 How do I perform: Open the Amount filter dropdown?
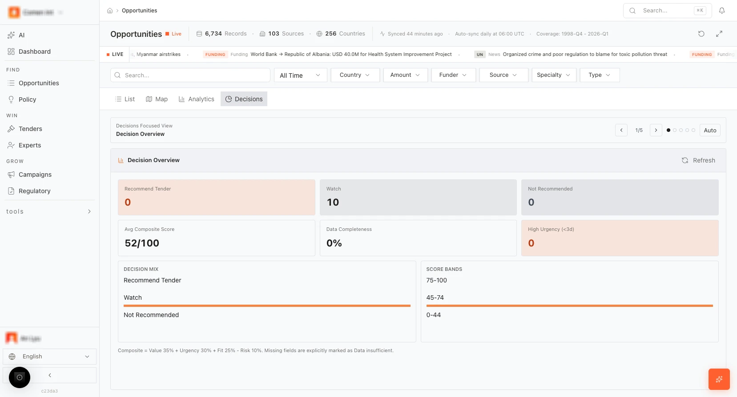pyautogui.click(x=406, y=75)
